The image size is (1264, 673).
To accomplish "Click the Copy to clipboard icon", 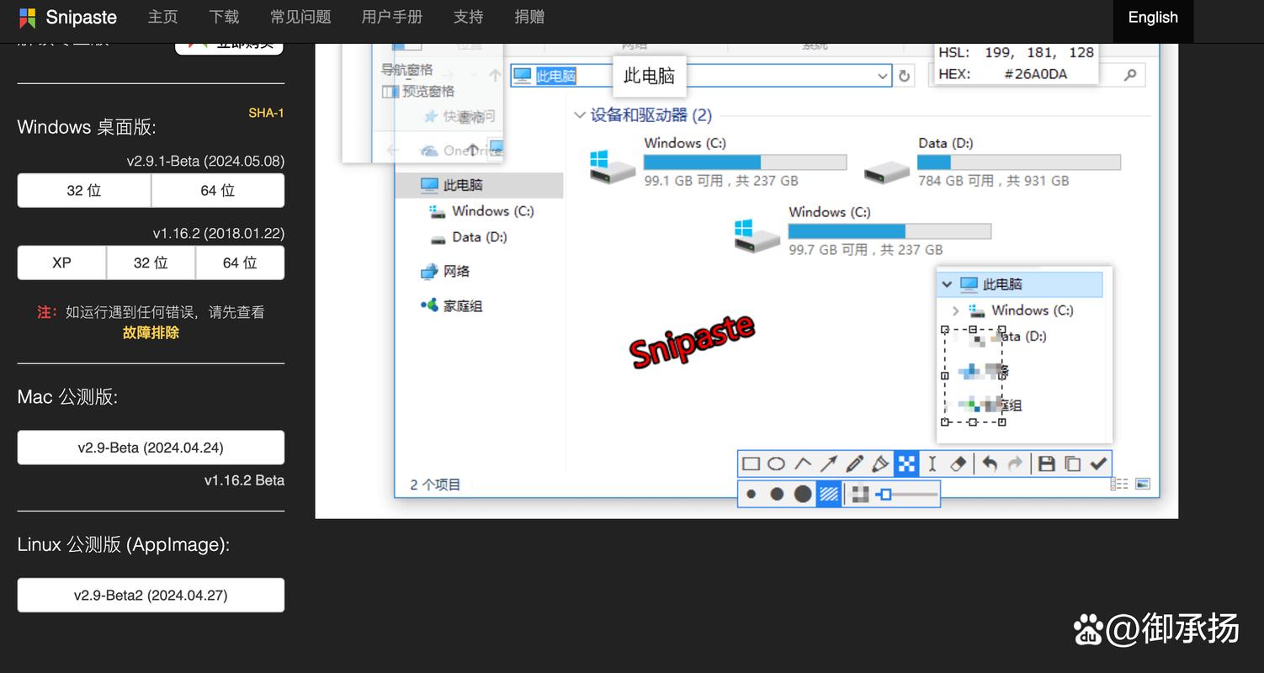I will 1072,464.
